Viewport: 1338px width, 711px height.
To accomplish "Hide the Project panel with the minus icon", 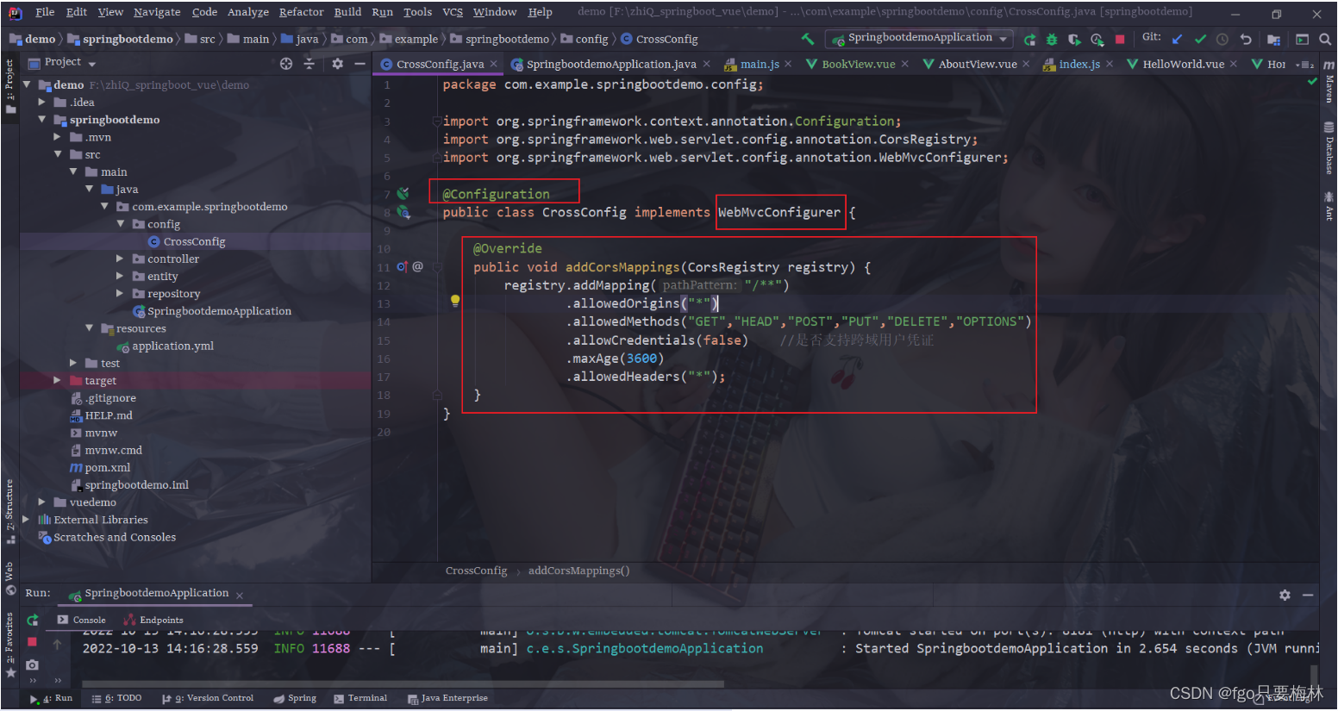I will [360, 64].
